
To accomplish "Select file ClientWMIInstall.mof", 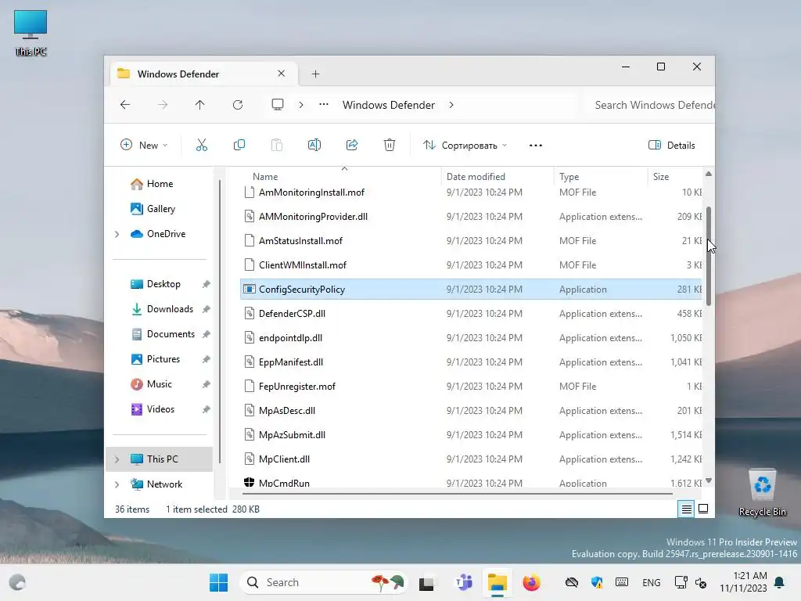I will click(x=303, y=265).
